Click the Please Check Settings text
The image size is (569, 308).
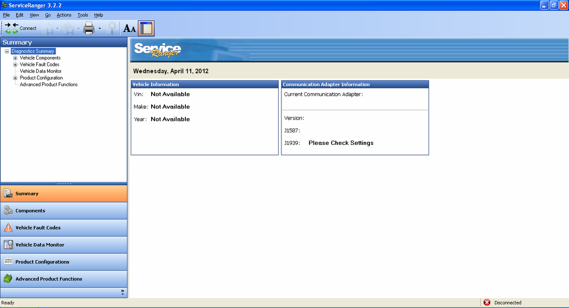pyautogui.click(x=341, y=143)
